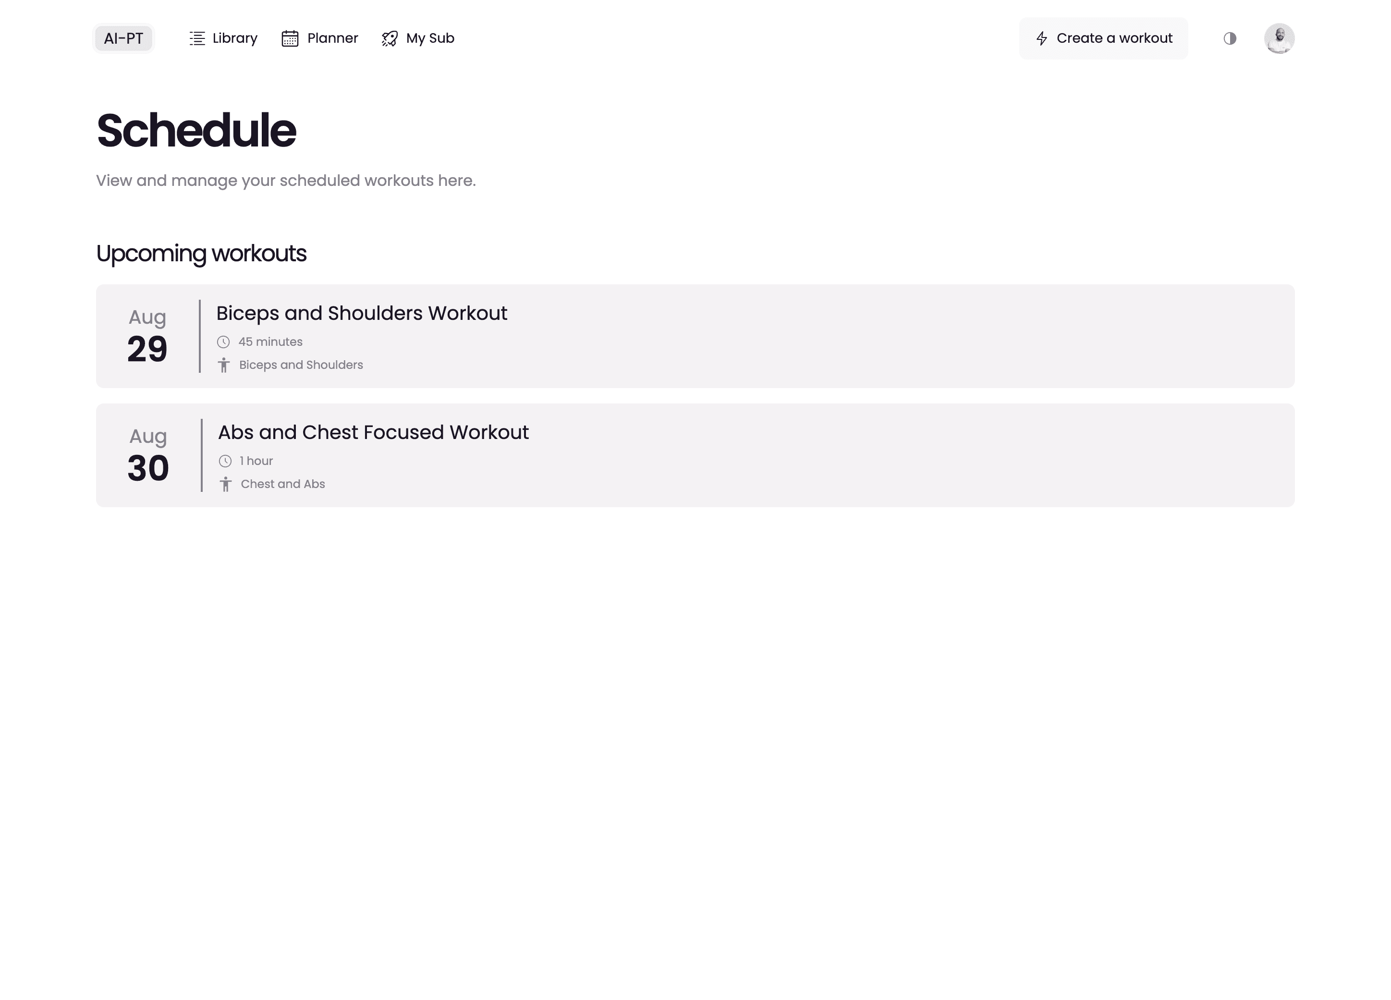This screenshot has height=1000, width=1391.
Task: Navigate to the Planner section
Action: (320, 38)
